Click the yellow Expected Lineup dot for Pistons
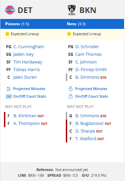 [x=7, y=34]
